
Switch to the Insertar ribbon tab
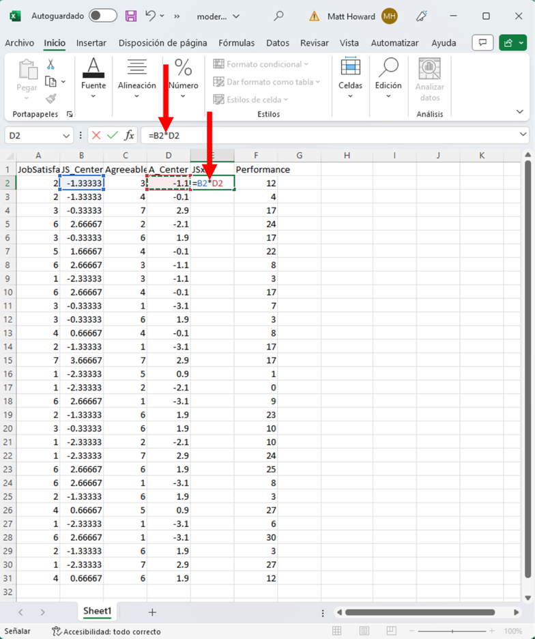(91, 43)
